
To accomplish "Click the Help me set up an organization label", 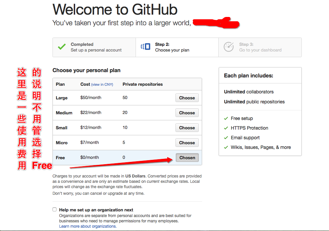I will (96, 210).
